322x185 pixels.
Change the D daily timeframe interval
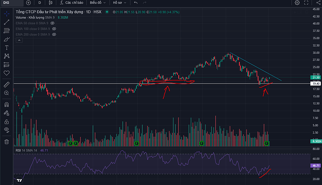tap(40, 3)
